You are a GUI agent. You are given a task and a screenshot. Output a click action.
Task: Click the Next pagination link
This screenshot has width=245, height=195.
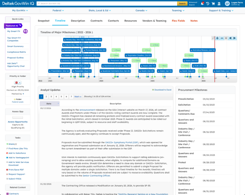coord(78,97)
